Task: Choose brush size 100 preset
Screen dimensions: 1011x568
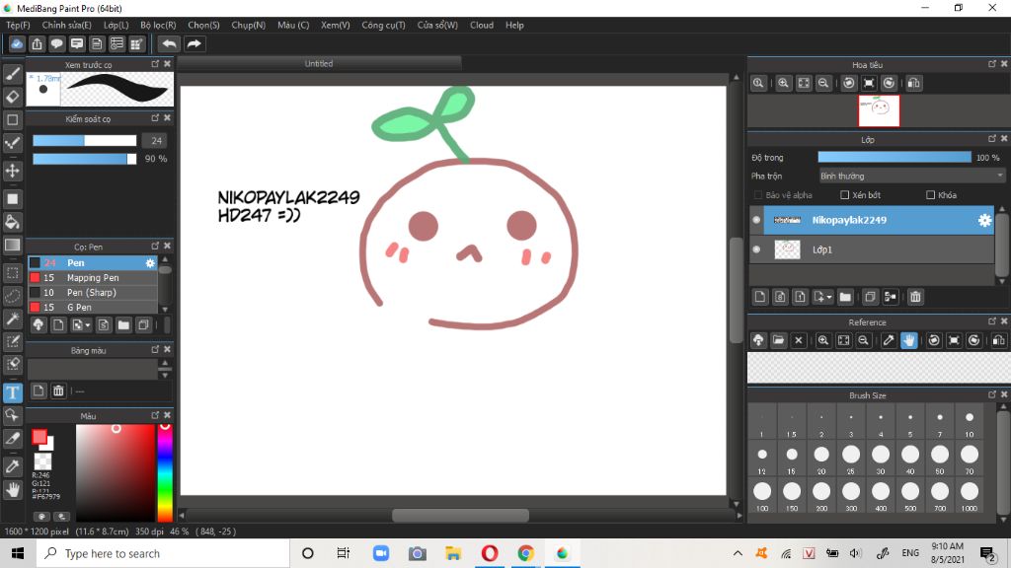Action: pos(762,495)
